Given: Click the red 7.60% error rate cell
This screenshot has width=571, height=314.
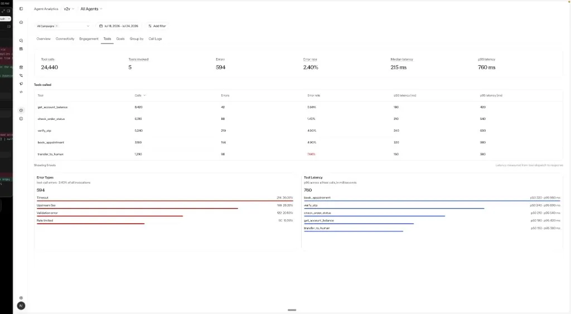Looking at the screenshot, I should [x=311, y=154].
